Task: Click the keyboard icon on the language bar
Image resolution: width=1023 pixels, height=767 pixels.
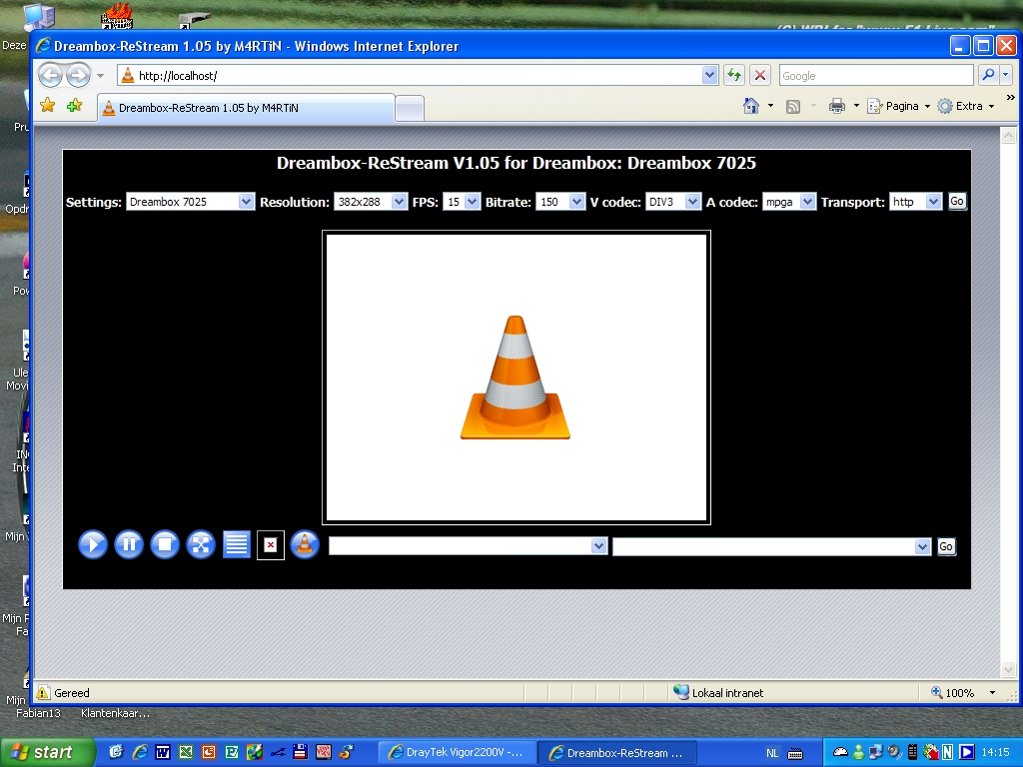Action: tap(795, 753)
